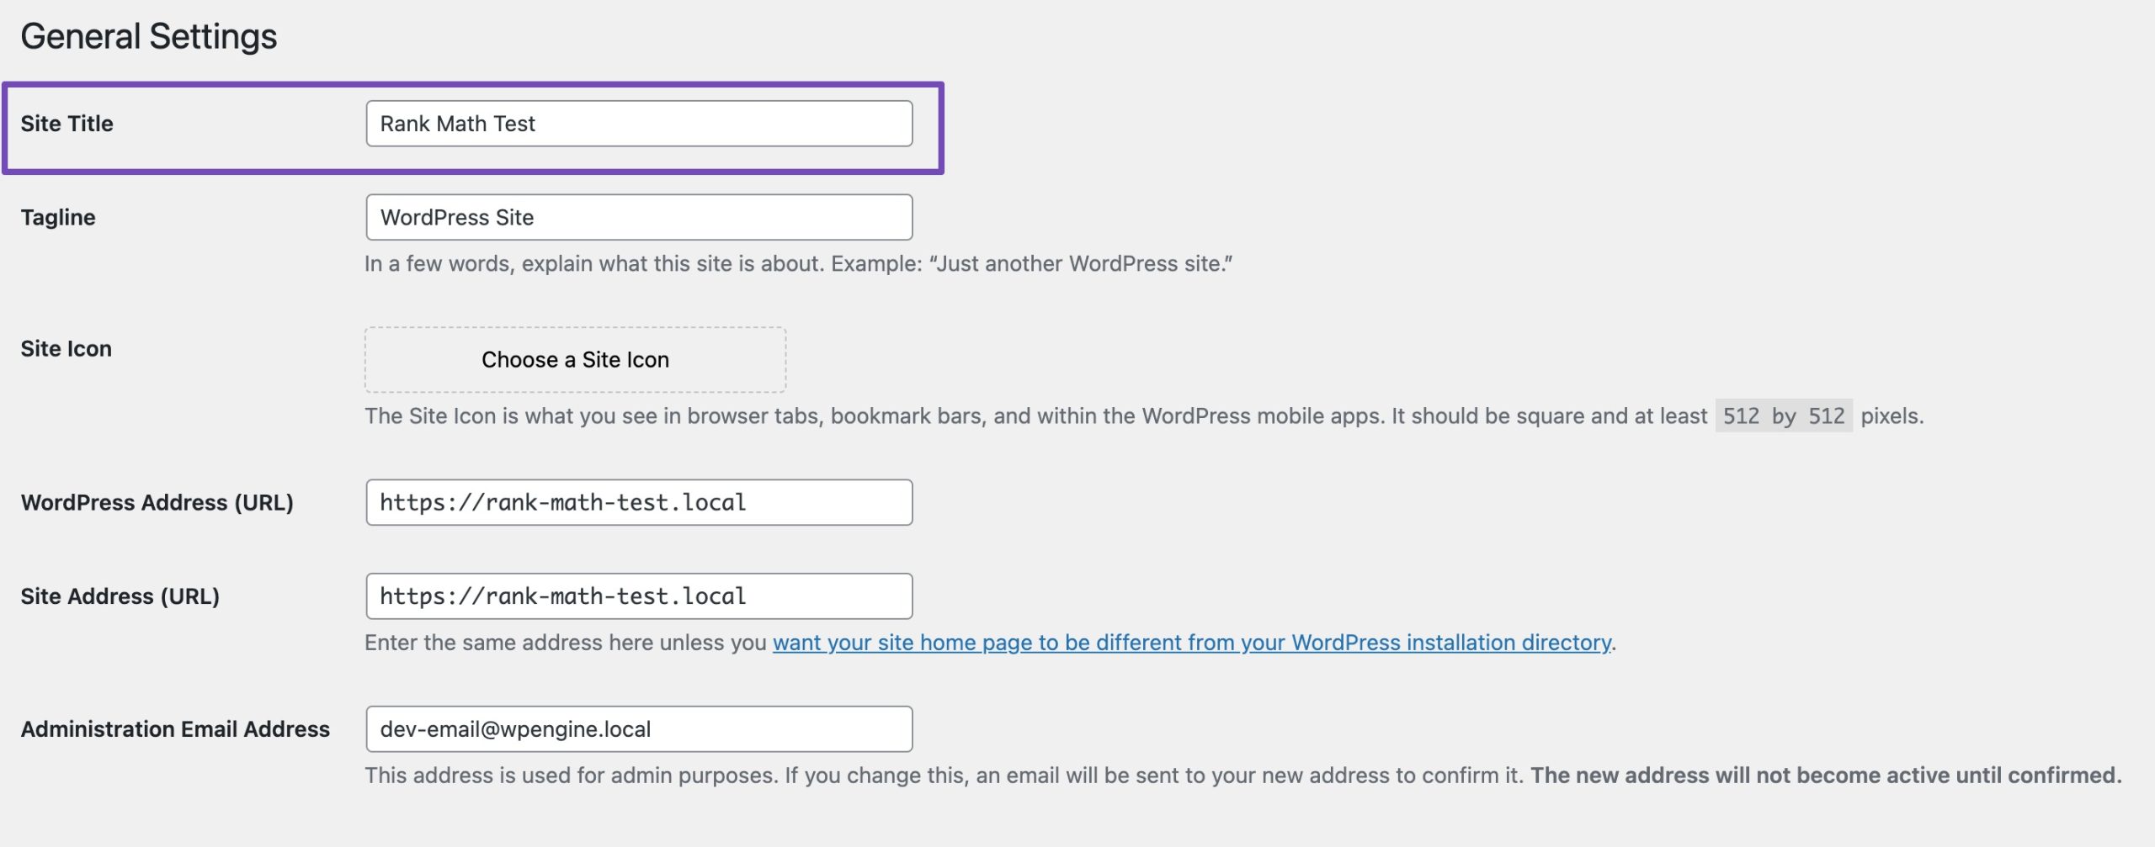
Task: Click the bold email confirmation warning
Action: 1825,776
